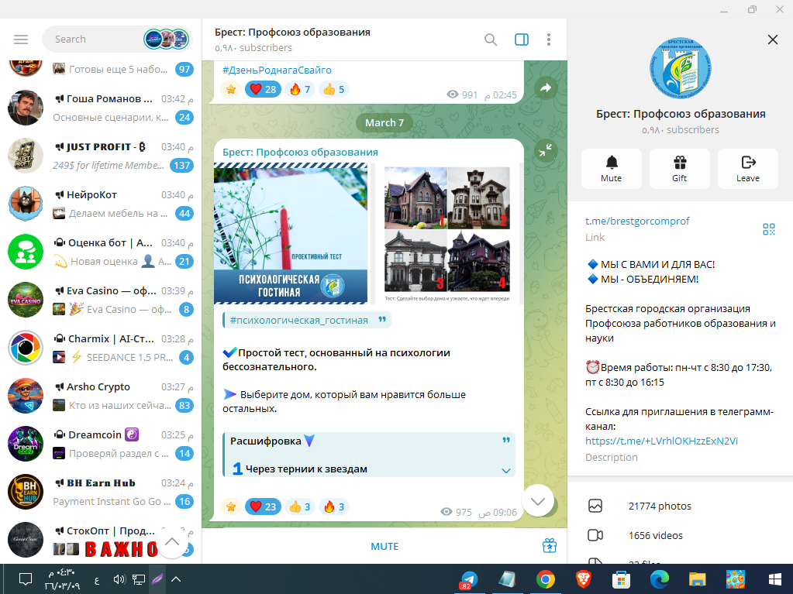Open Google Chrome from the taskbar
This screenshot has height=594, width=793.
[x=545, y=579]
